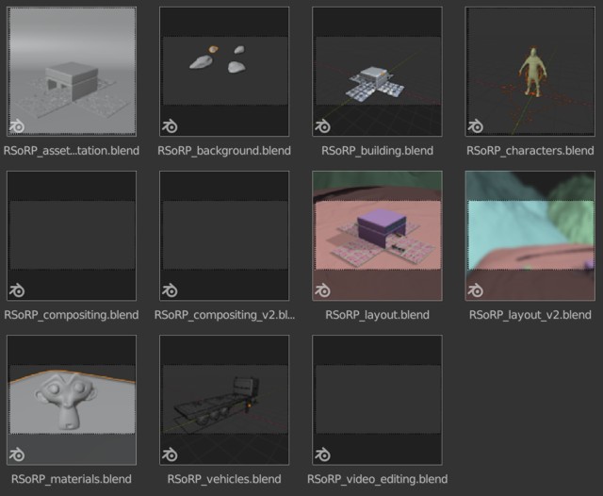Image resolution: width=603 pixels, height=496 pixels.
Task: Click Blender icon on RSoRP_background thumbnail
Action: tap(170, 126)
